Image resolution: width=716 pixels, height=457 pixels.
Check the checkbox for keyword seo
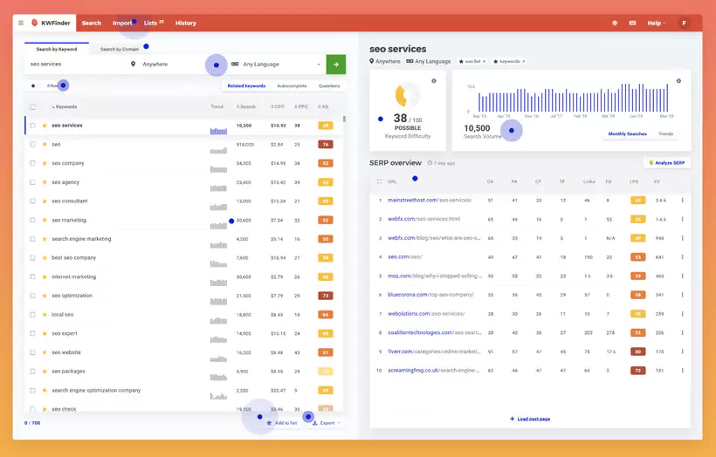[x=32, y=145]
